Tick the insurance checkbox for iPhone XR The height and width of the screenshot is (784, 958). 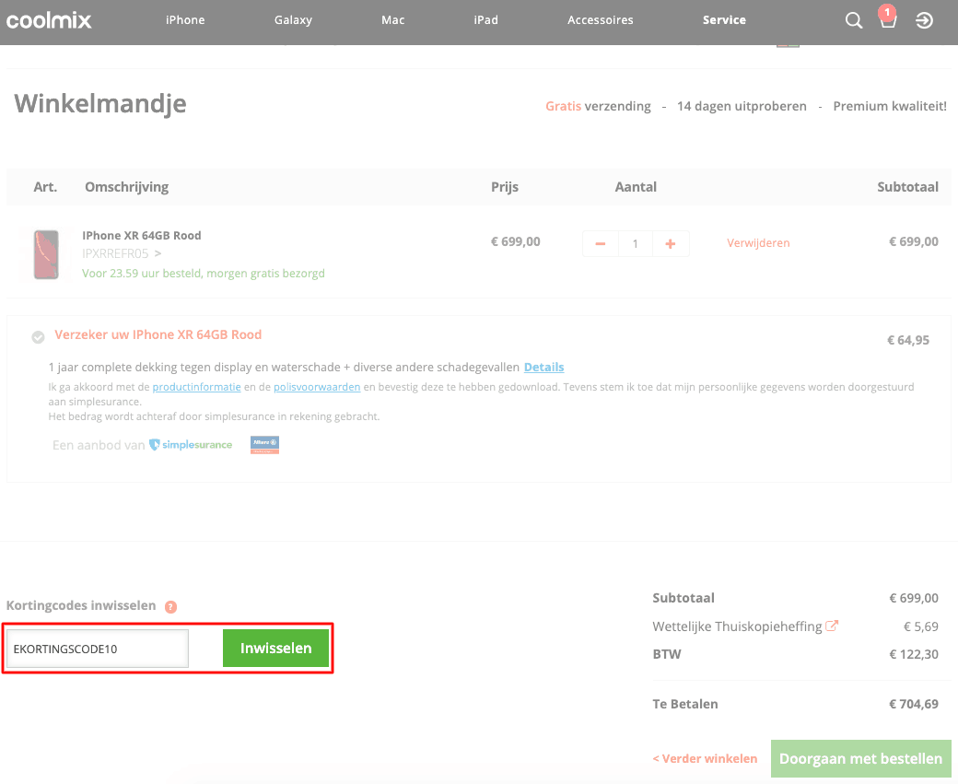point(38,336)
